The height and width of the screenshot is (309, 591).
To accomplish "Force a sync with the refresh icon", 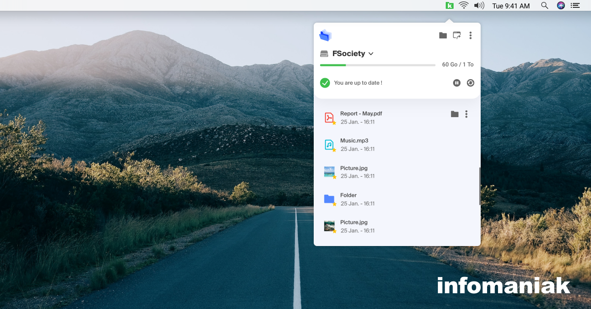I will coord(470,83).
